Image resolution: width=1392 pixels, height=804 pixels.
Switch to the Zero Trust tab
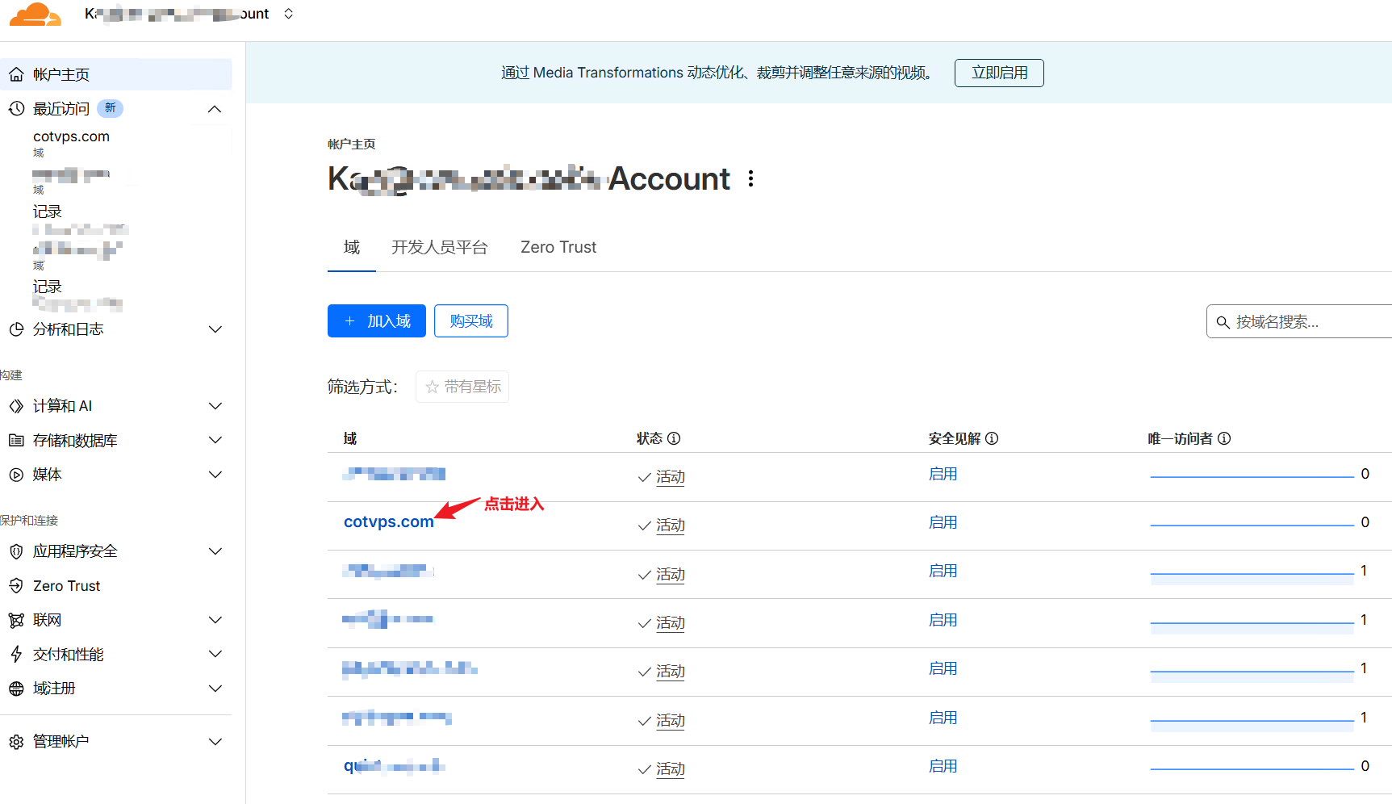558,247
